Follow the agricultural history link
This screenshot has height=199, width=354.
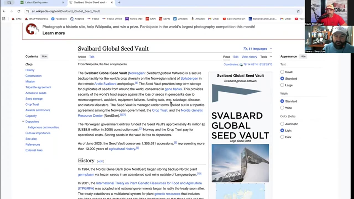pos(122,149)
